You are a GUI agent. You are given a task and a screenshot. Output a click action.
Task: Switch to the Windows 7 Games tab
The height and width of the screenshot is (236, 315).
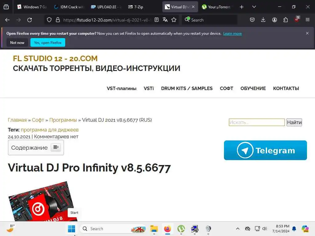click(32, 7)
